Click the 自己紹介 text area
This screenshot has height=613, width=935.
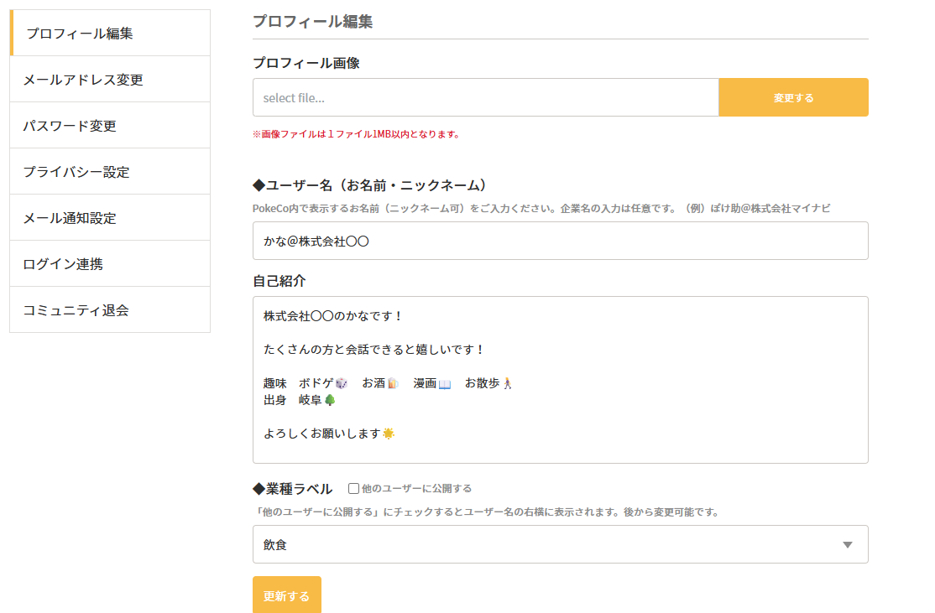click(x=560, y=377)
